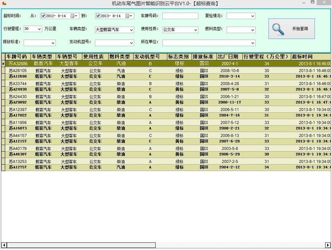Screen dimensions: 332x250
Task: Click the app icon in title bar
Action: coord(4,4)
